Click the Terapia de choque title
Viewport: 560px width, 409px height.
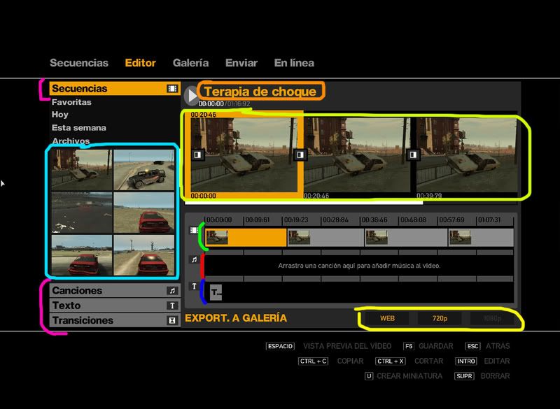click(x=260, y=92)
